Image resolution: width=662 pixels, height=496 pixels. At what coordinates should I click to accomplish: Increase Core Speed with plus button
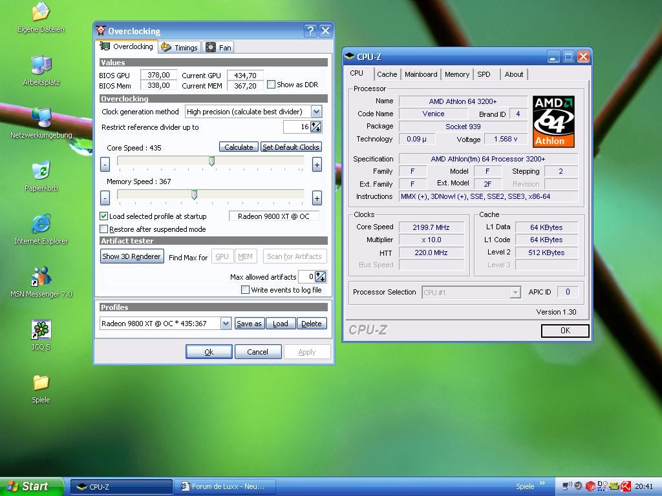(x=317, y=165)
